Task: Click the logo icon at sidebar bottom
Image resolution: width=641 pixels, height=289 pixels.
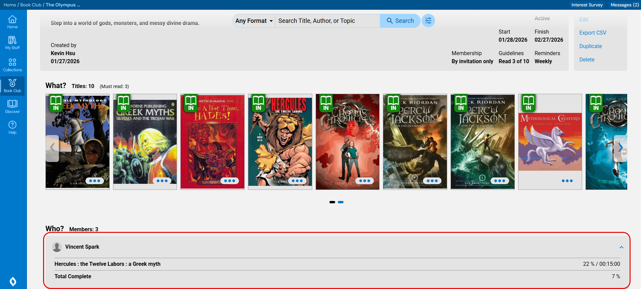Action: click(13, 281)
